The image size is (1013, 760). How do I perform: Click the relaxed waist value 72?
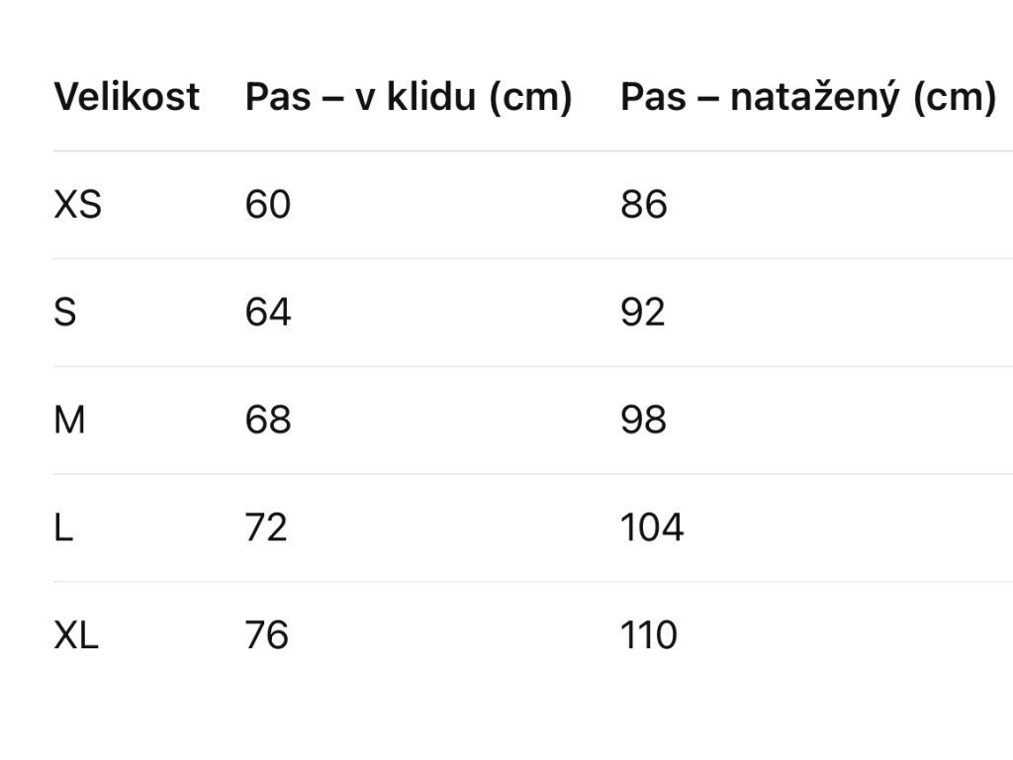coord(266,528)
